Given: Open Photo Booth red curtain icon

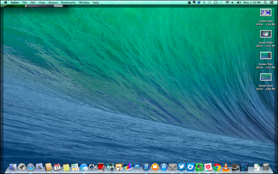Looking at the screenshot, I should pos(102,167).
